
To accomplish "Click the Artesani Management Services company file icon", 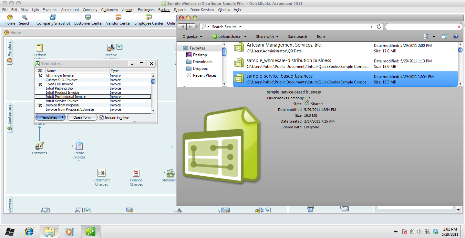I will 239,48.
